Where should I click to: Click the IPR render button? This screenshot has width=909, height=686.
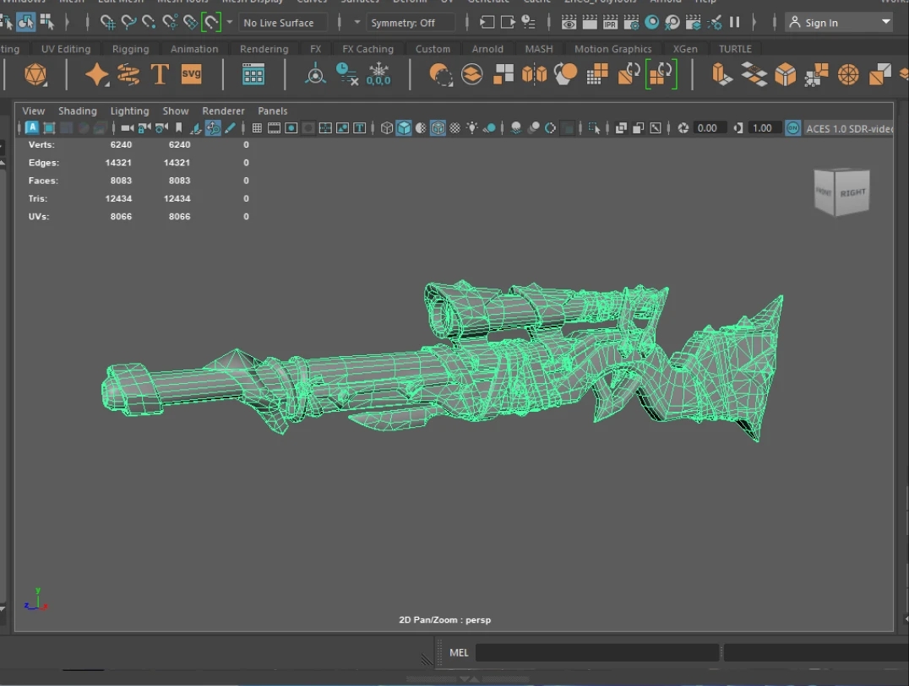[x=610, y=23]
